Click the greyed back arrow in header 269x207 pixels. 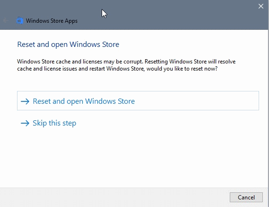point(6,20)
